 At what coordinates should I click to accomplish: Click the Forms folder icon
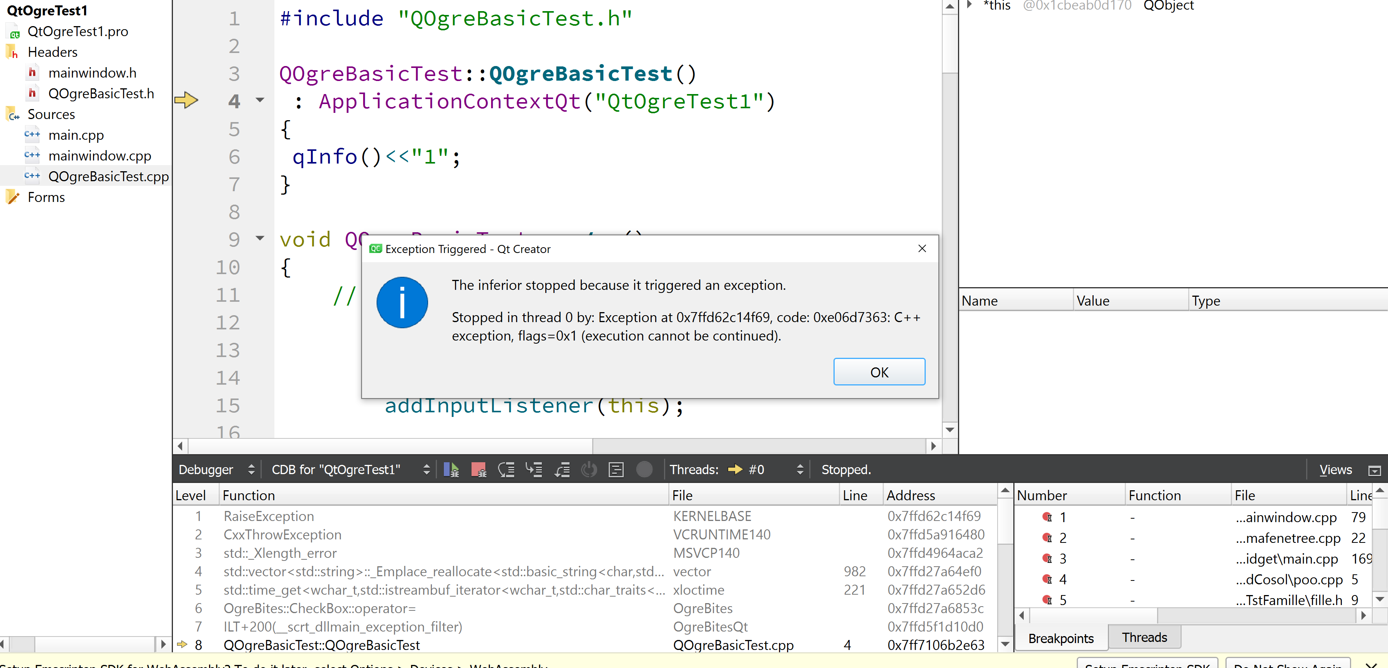(x=13, y=197)
